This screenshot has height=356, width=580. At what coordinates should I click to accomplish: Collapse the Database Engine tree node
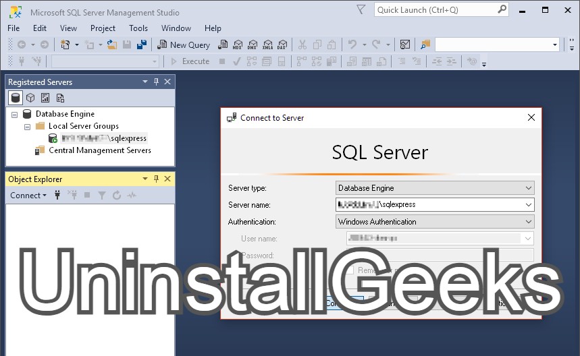tap(14, 115)
